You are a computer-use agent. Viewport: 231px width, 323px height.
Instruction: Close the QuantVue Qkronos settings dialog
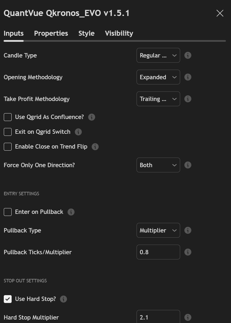220,13
